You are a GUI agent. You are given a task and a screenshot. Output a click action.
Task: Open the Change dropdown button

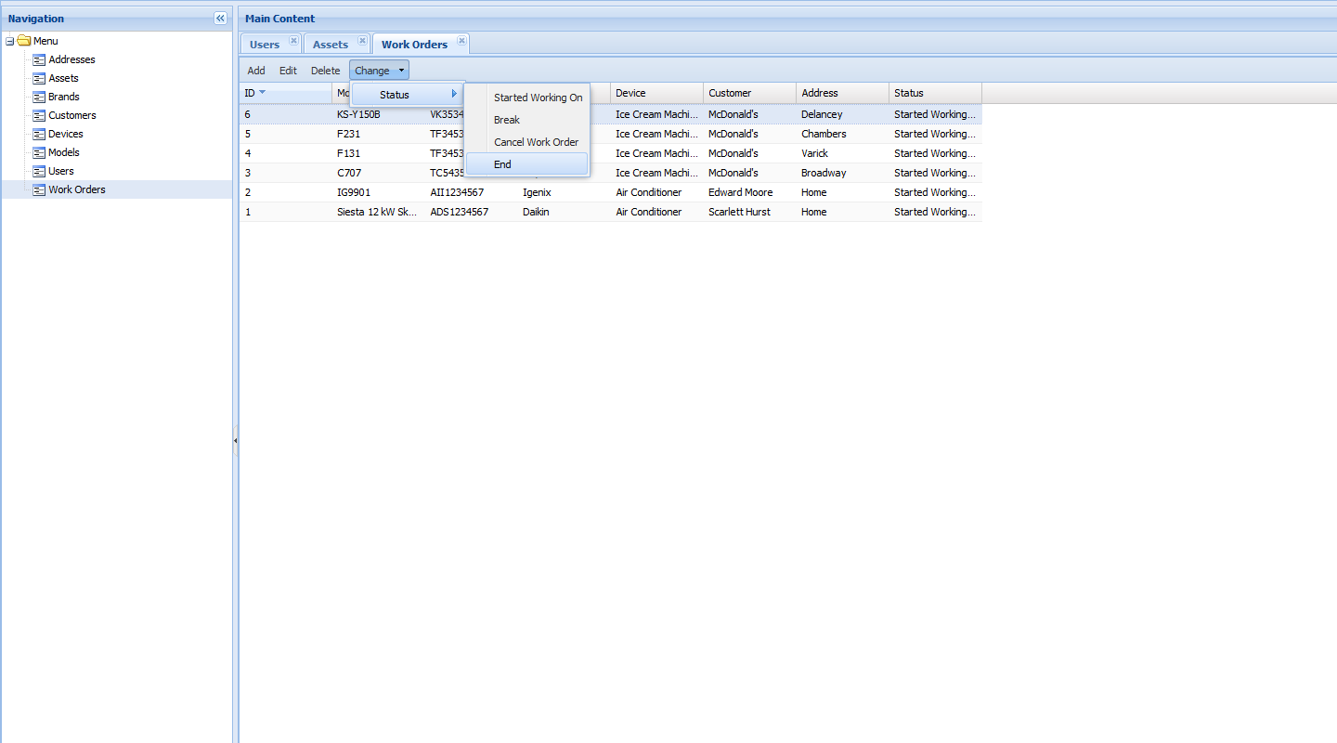tap(379, 71)
